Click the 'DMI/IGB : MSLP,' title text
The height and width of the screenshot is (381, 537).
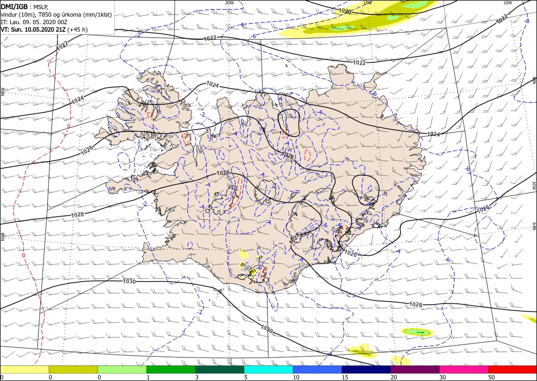[x=25, y=7]
